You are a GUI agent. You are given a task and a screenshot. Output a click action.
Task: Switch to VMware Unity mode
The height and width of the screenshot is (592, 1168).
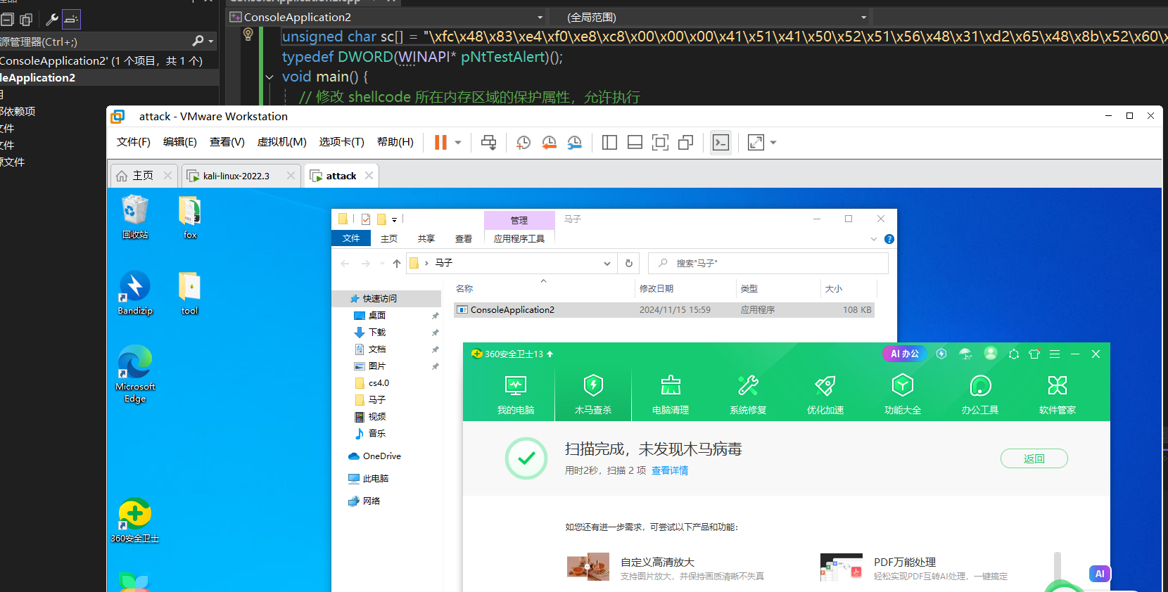click(686, 143)
